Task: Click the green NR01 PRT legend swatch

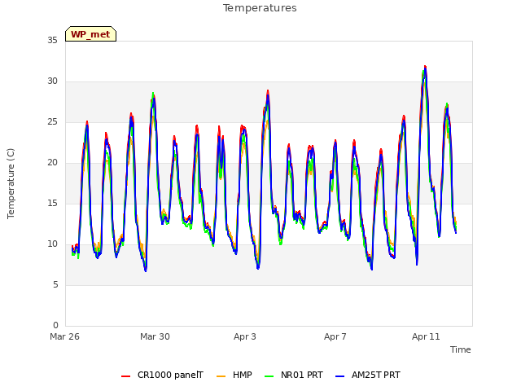Action: pyautogui.click(x=269, y=376)
